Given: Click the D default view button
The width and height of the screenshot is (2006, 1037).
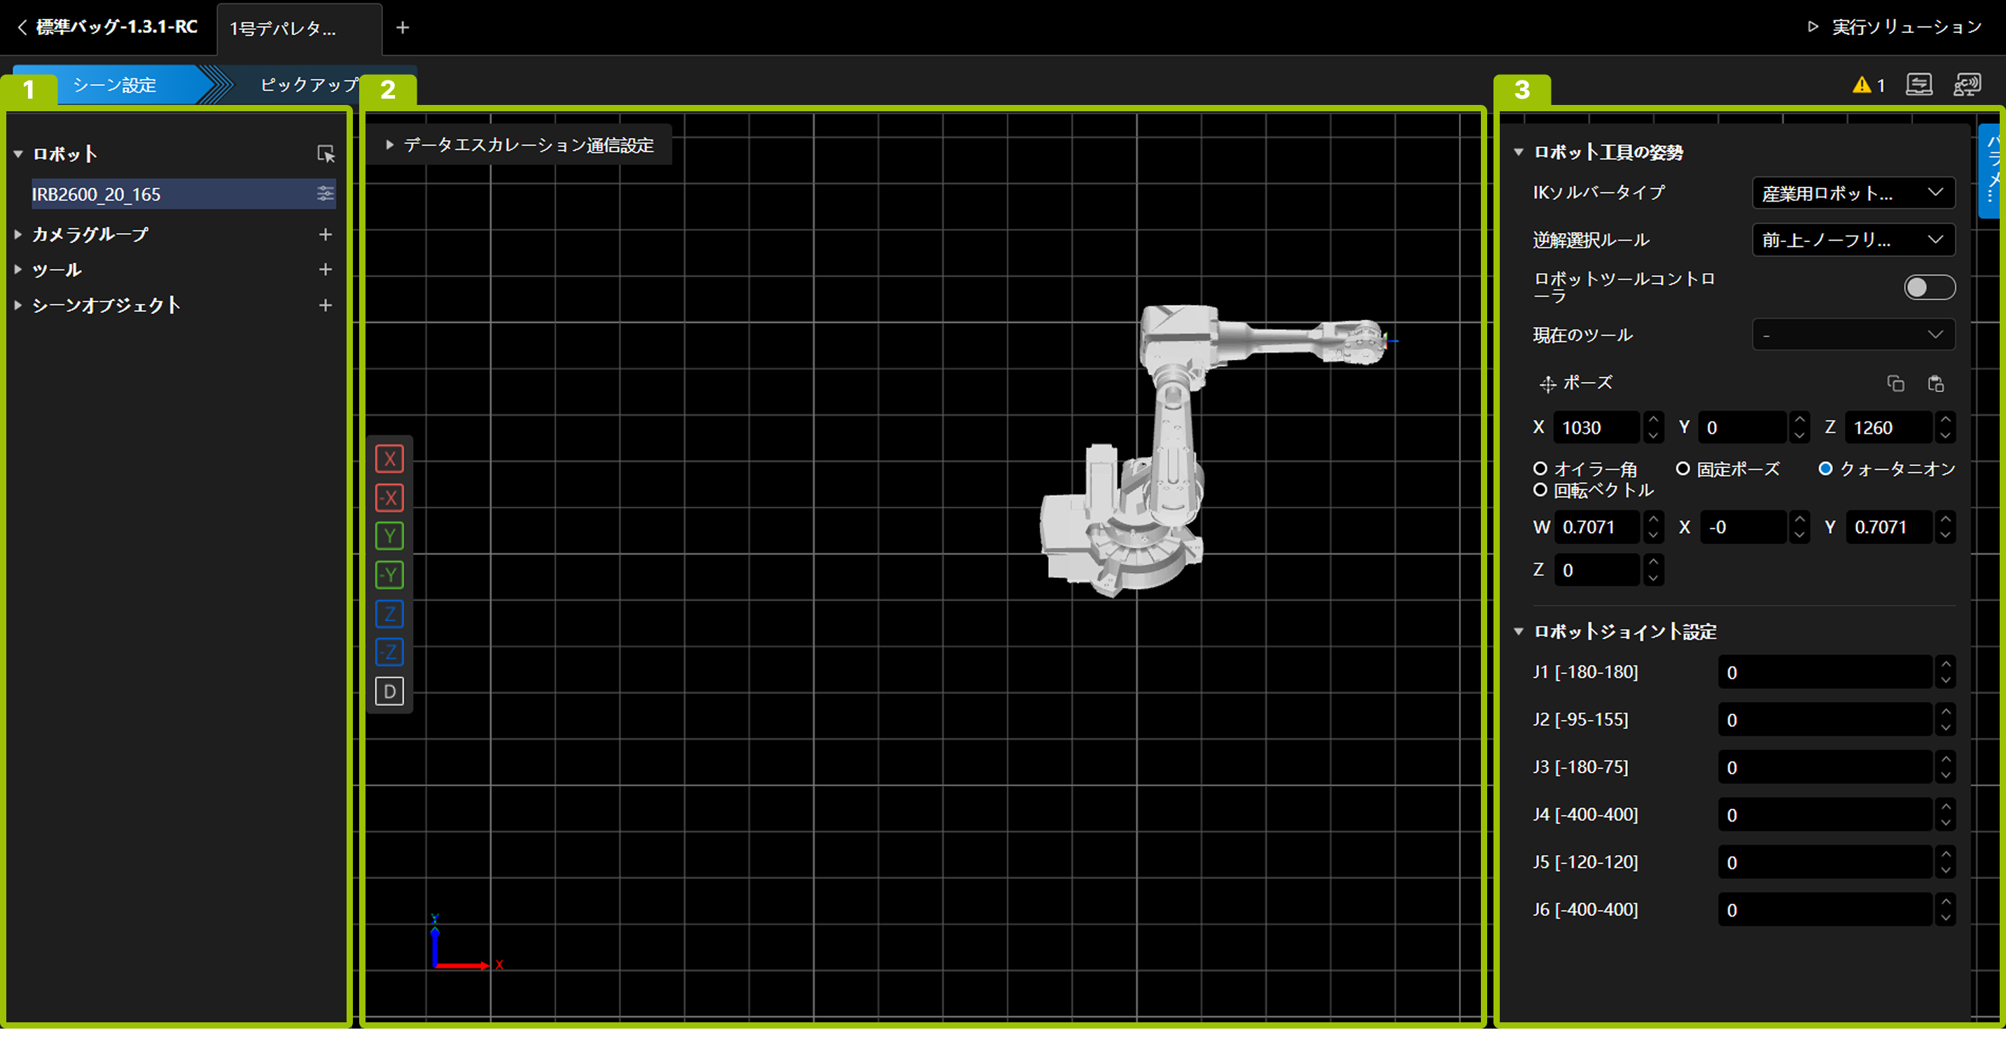Looking at the screenshot, I should click(x=389, y=691).
